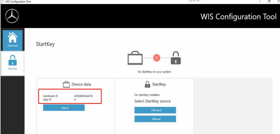Image resolution: width=280 pixels, height=134 pixels.
Task: Click the 'No StartKey on your system' message
Action: point(154,72)
